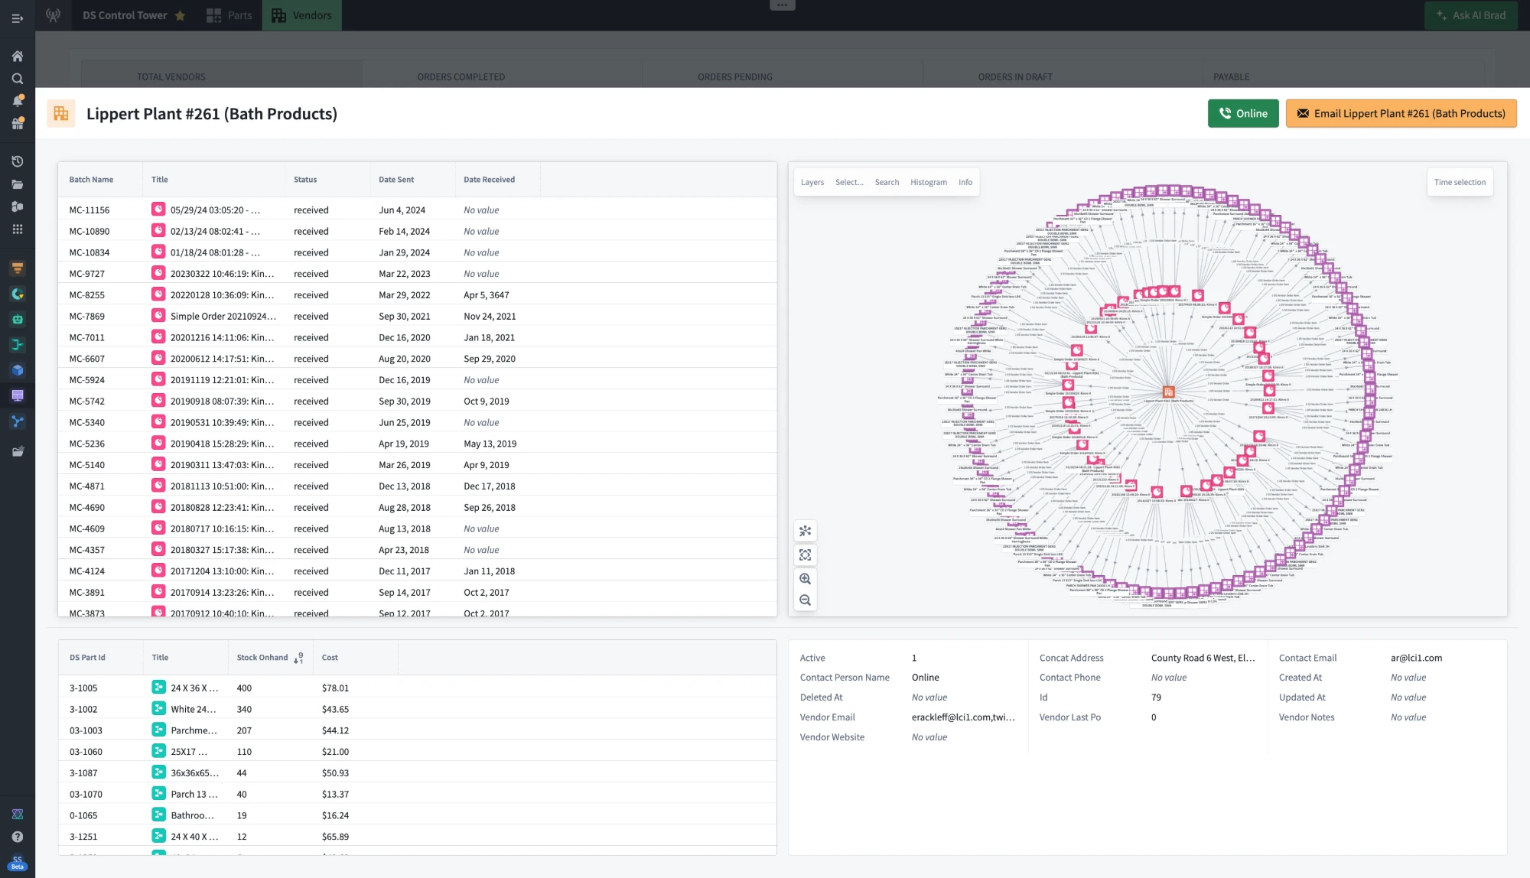Viewport: 1530px width, 878px height.
Task: Click the green Online call button
Action: coord(1243,113)
